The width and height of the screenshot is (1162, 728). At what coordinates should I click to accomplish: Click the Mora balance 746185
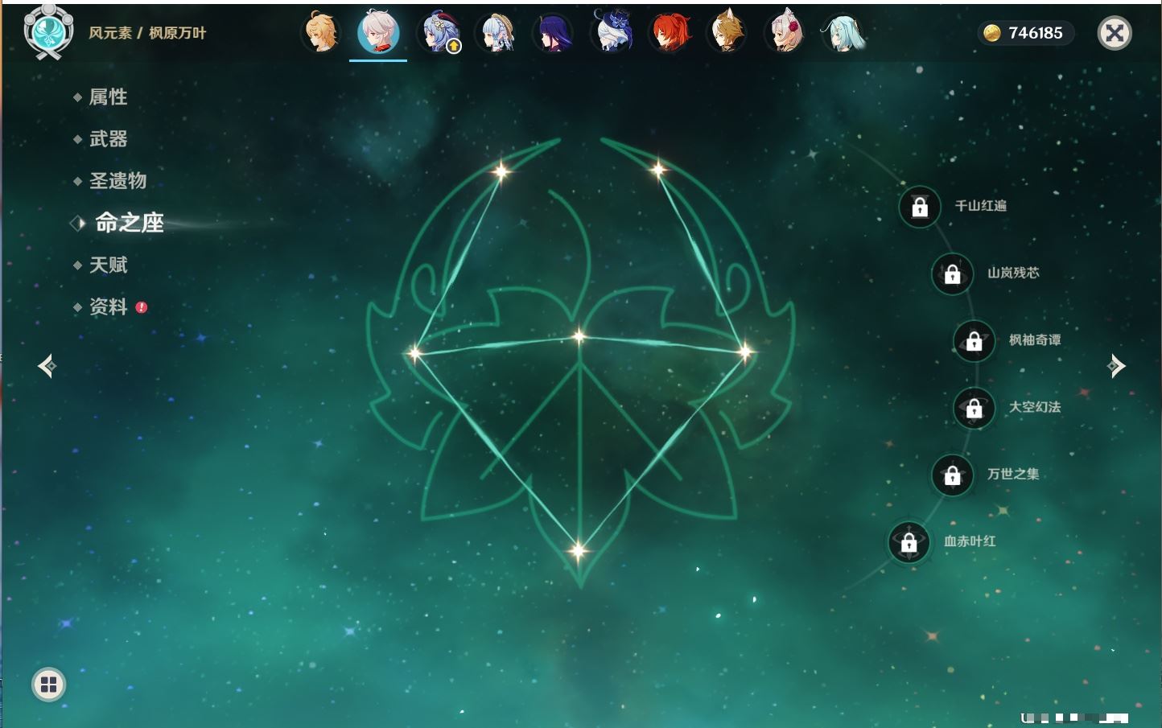tap(1025, 33)
